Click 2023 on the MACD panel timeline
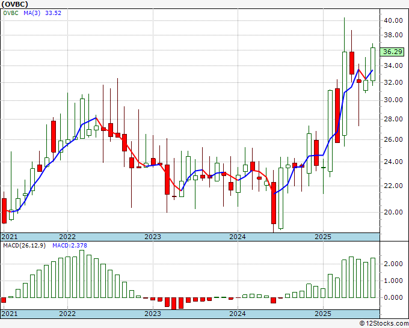Viewport: 409px width, 328px height. point(153,313)
